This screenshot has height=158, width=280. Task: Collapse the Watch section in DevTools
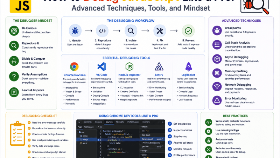141,127
